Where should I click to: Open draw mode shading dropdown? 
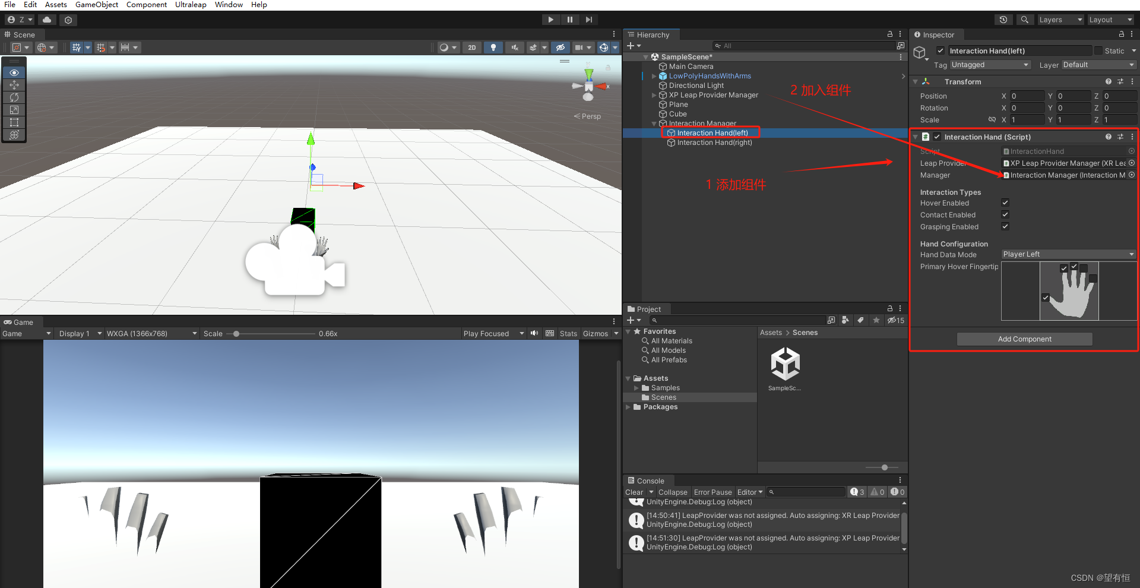447,48
